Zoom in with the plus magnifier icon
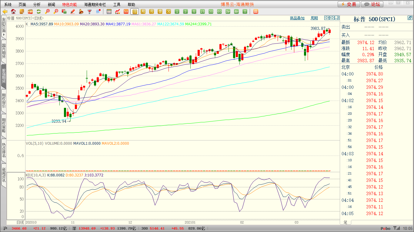The image size is (414, 232). tap(47, 11)
